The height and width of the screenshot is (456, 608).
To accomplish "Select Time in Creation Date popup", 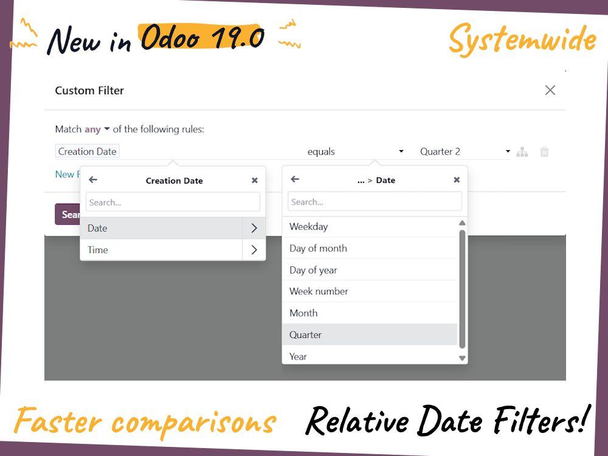I will click(x=161, y=250).
